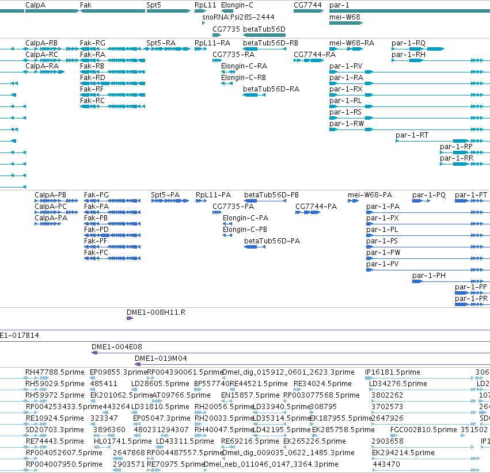The width and height of the screenshot is (490, 473).
Task: Click the Spt5 gene label
Action: click(x=153, y=5)
